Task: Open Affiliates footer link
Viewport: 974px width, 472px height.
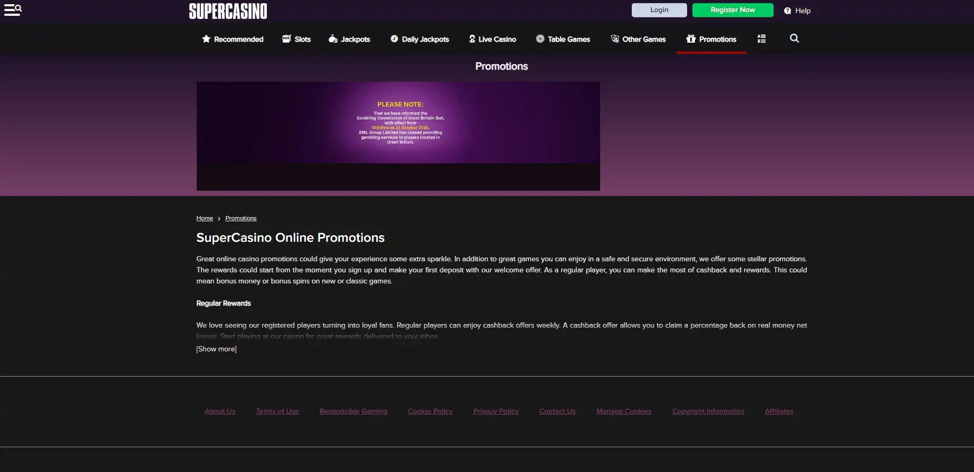Action: (x=779, y=411)
